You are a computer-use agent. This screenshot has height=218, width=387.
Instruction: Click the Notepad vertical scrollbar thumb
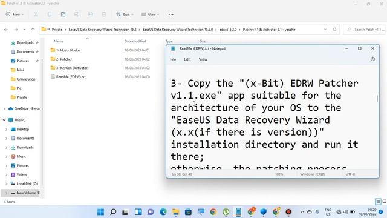377,98
